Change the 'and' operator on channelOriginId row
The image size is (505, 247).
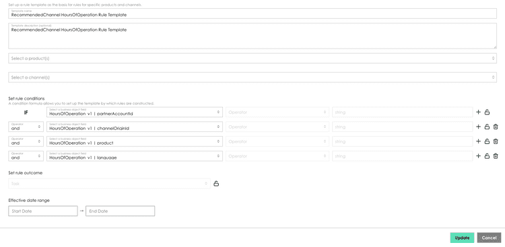click(x=26, y=127)
